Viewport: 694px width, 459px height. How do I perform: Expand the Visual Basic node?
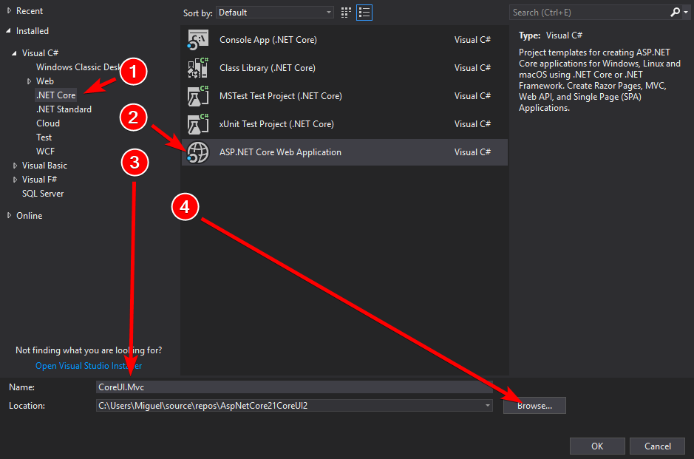[15, 166]
